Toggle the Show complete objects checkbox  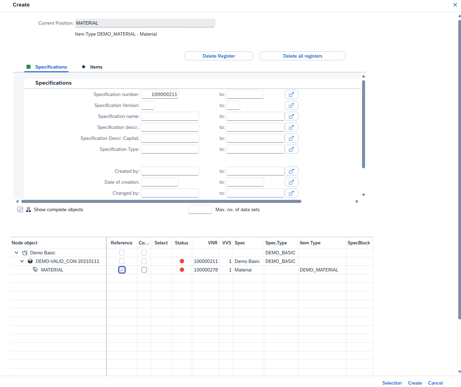(20, 209)
